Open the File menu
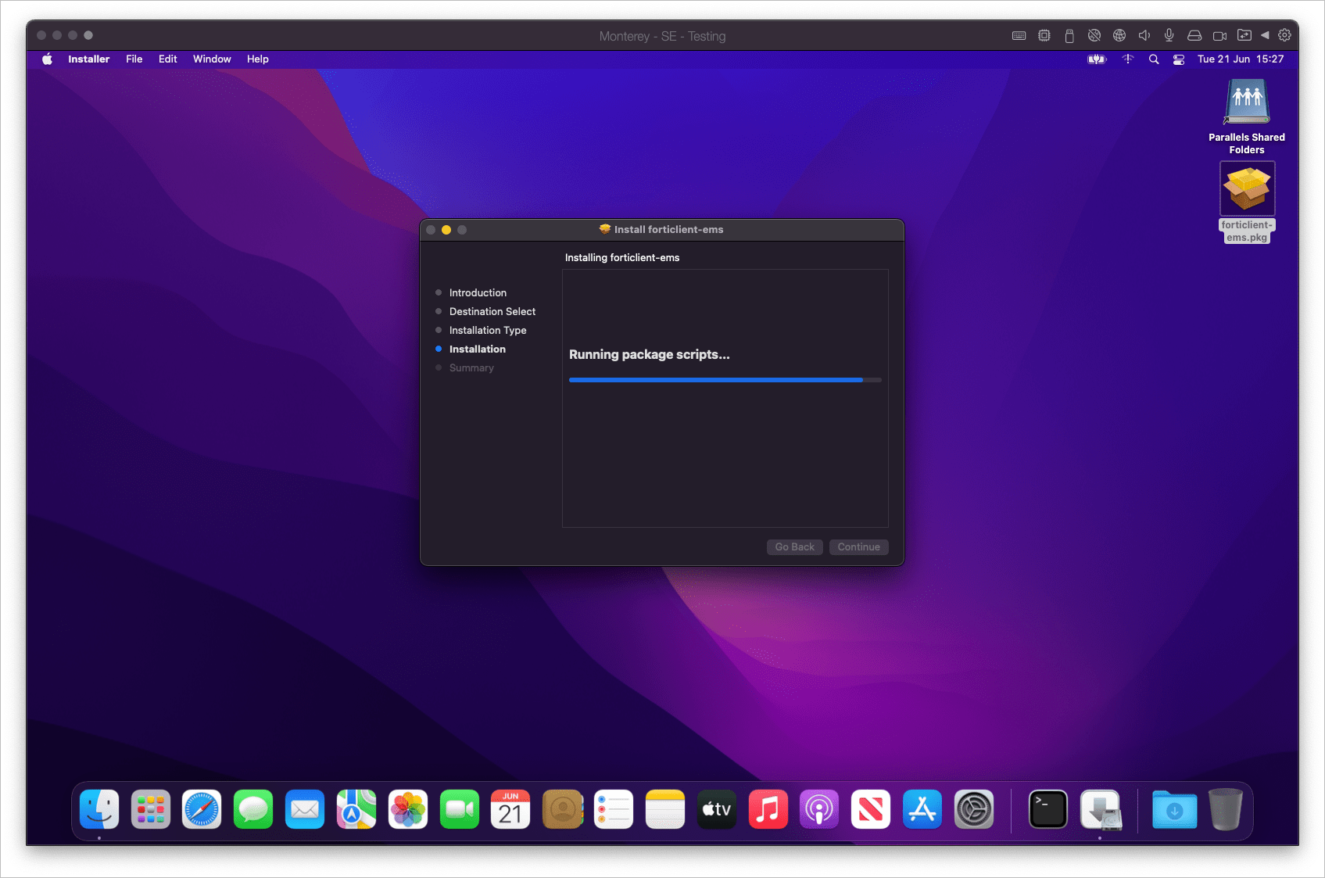1325x878 pixels. click(x=134, y=59)
